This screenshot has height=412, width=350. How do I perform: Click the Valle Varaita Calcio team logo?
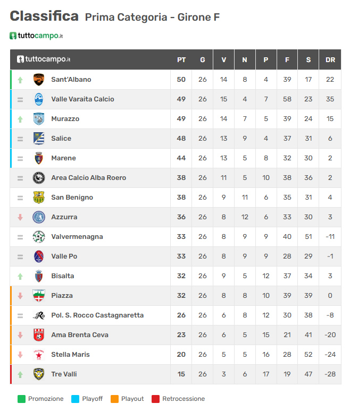tap(39, 99)
